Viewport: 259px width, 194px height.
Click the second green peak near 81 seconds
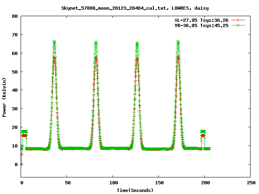coord(96,42)
